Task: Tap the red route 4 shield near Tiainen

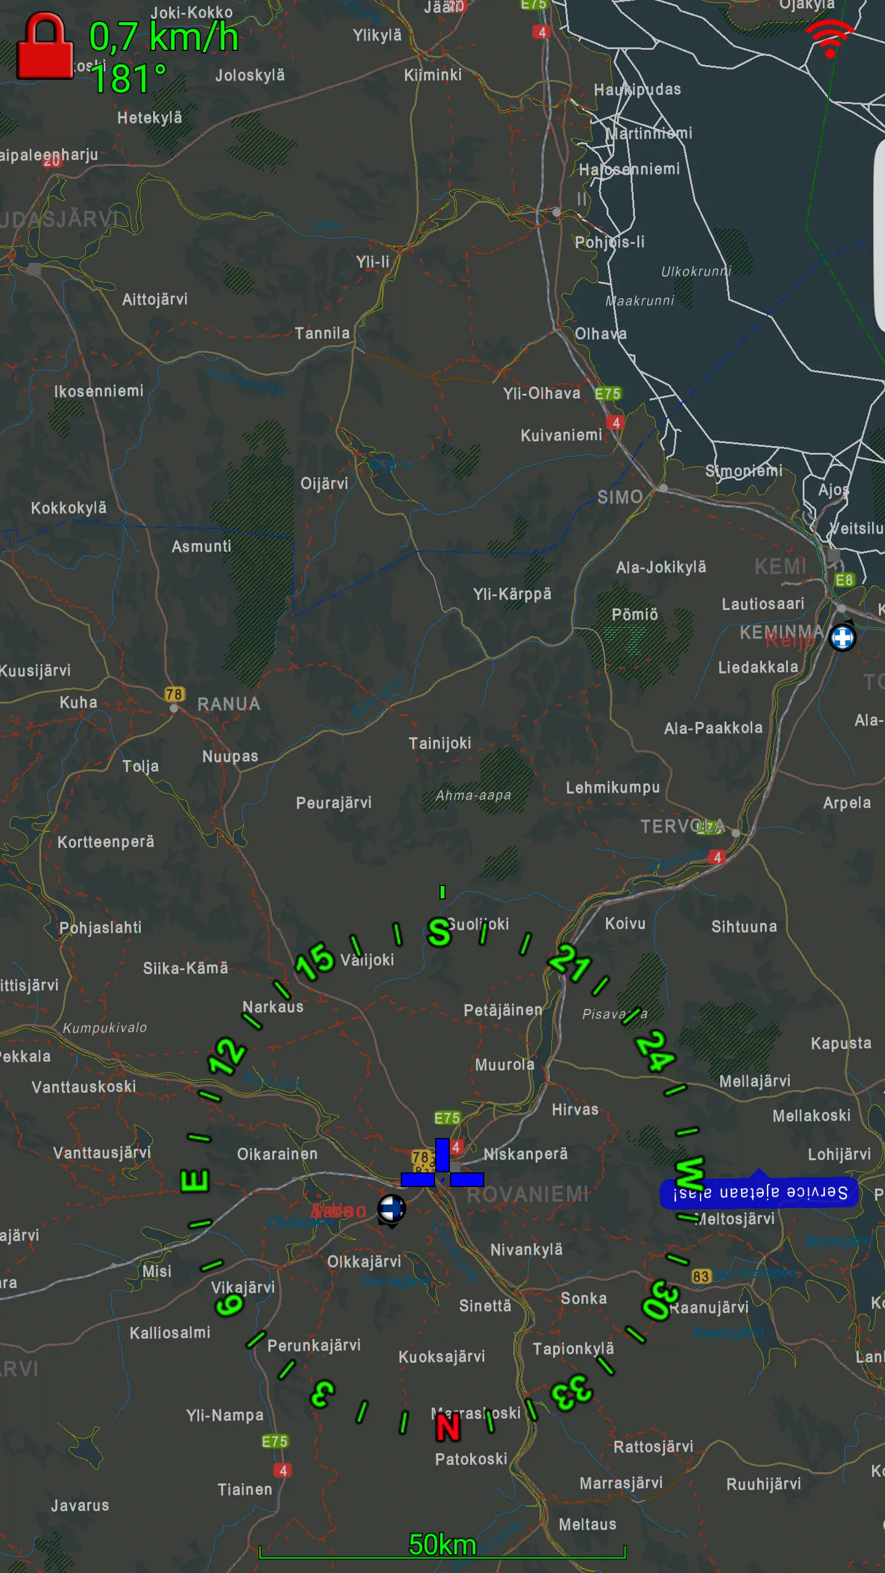Action: point(283,1470)
